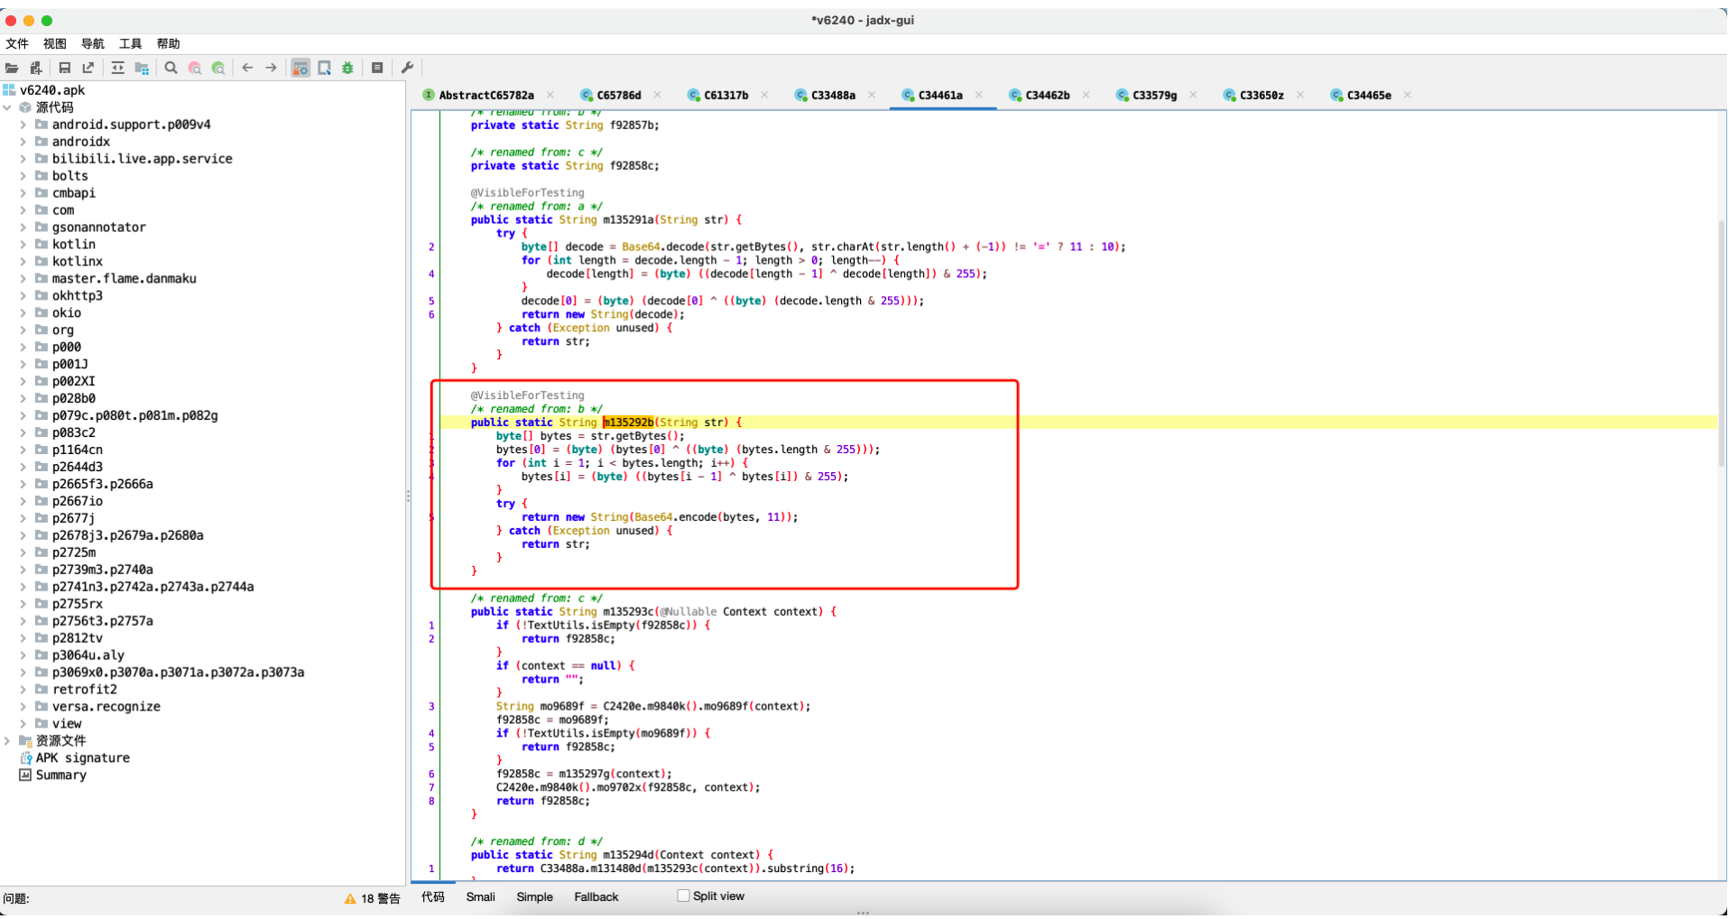The height and width of the screenshot is (919, 1729).
Task: Open the 导航 menu
Action: click(93, 43)
